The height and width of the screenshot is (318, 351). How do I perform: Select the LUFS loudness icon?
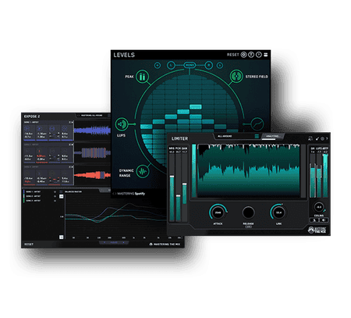coord(122,124)
